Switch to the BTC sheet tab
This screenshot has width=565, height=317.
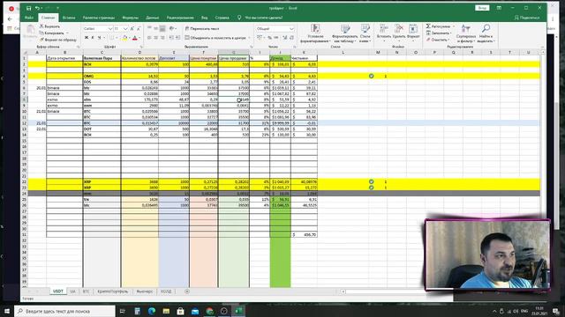click(86, 291)
